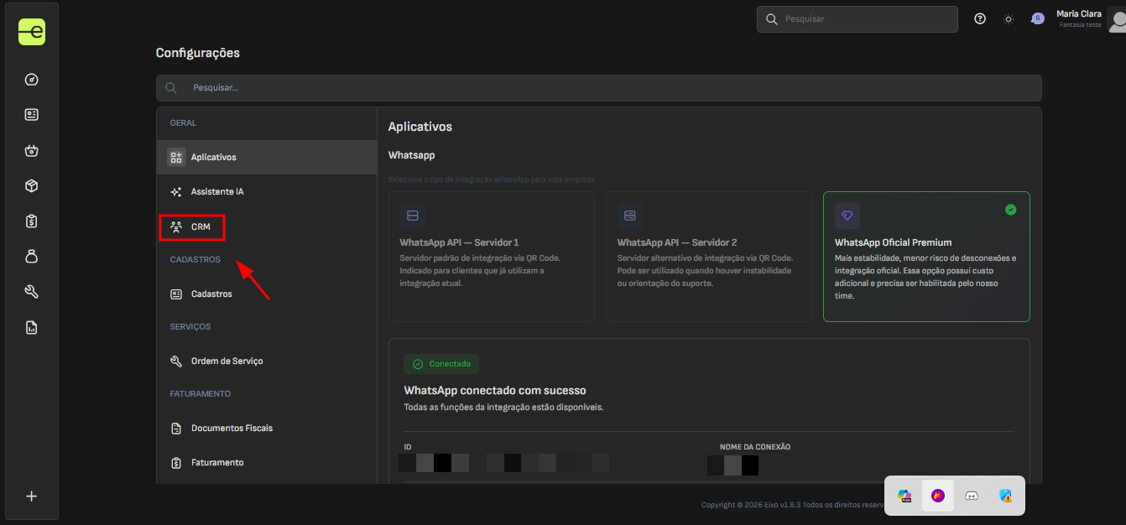This screenshot has height=525, width=1126.
Task: Click the plus icon at sidebar bottom
Action: click(32, 496)
